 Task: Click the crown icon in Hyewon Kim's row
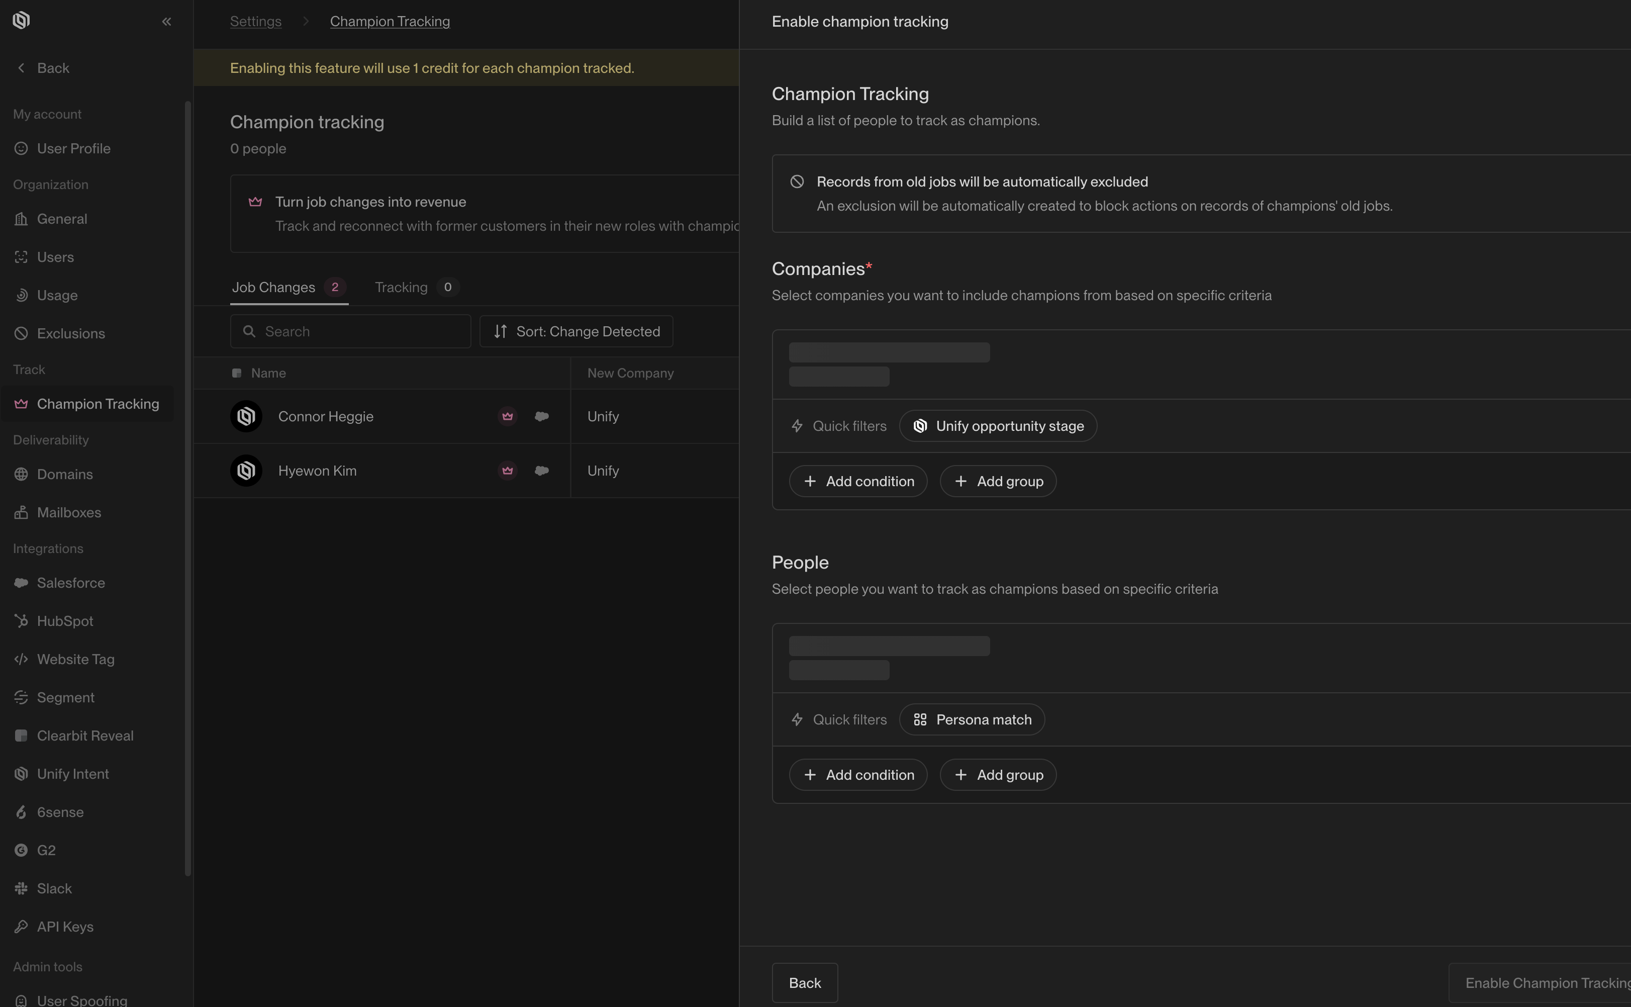point(508,471)
